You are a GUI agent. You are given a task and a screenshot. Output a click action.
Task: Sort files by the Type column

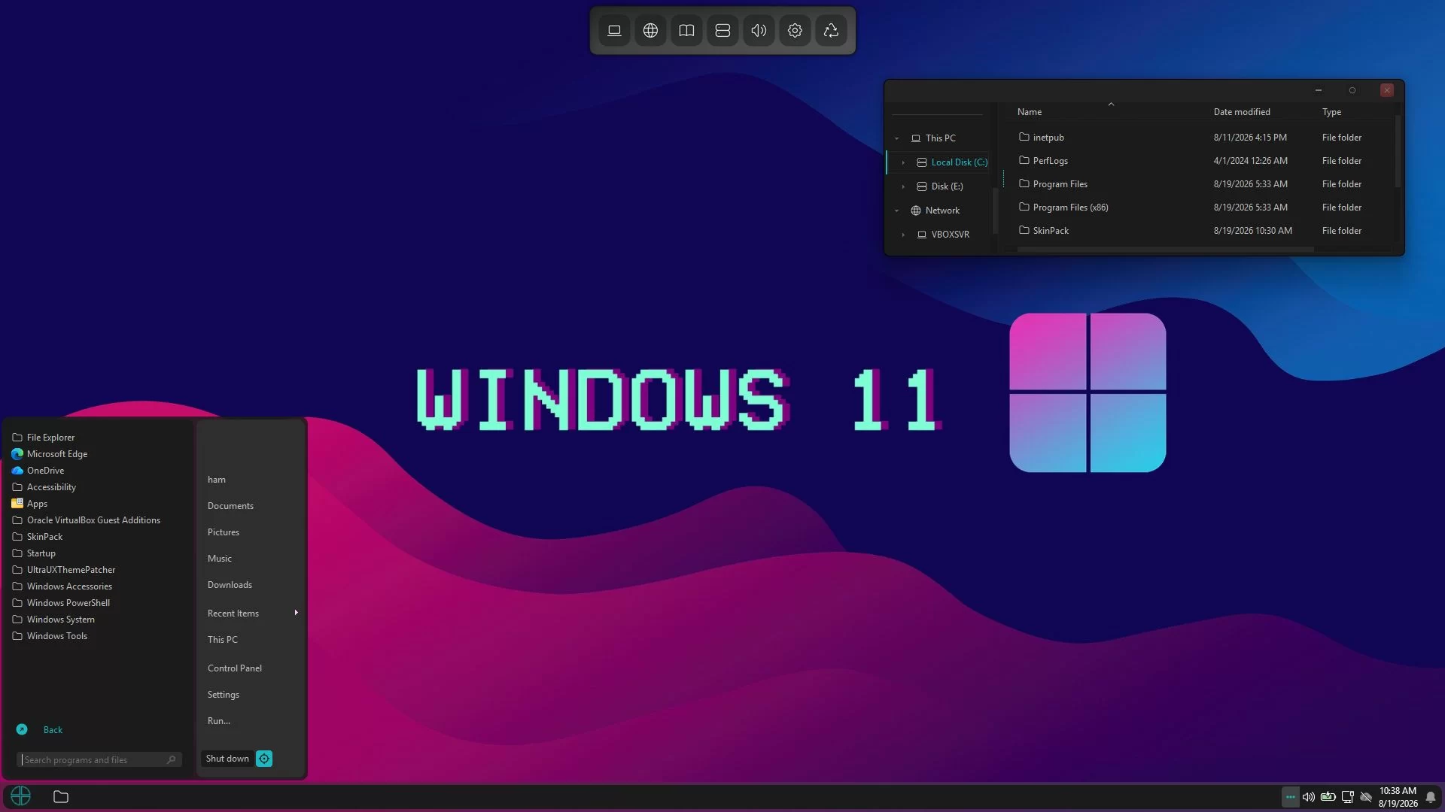click(1331, 112)
